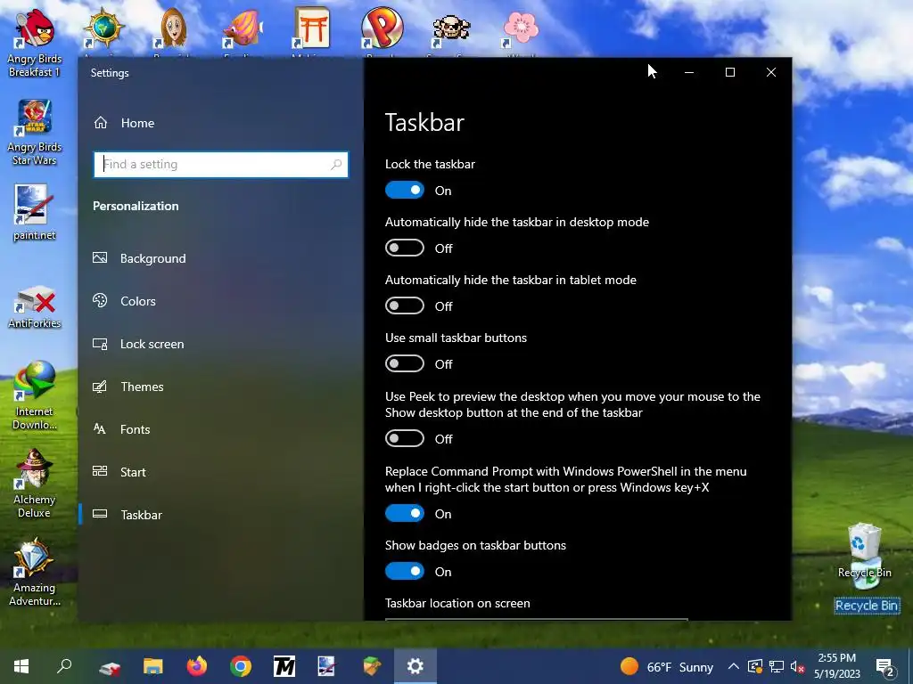Select the Alchemy Deluxe desktop icon
The height and width of the screenshot is (684, 913).
(34, 484)
